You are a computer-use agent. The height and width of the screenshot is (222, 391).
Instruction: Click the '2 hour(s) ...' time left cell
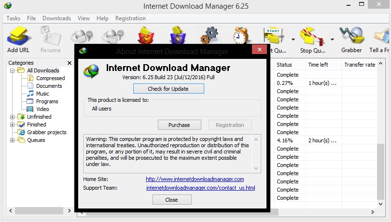[x=322, y=140]
